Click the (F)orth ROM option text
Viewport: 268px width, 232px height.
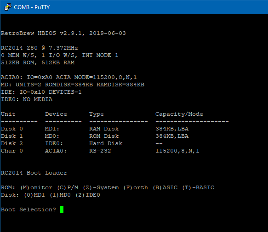(x=136, y=187)
